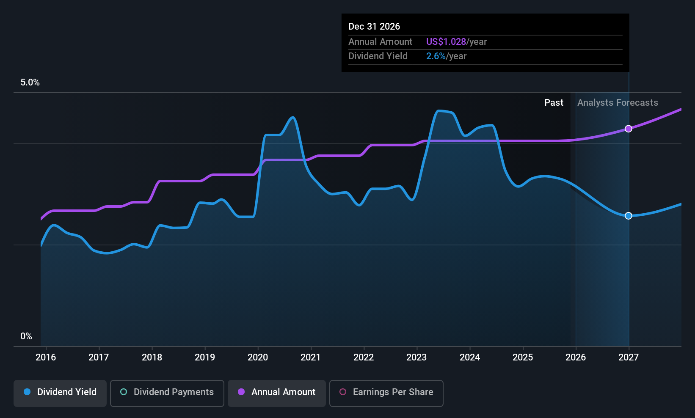
Task: Click the 2023 x-axis year label
Action: pyautogui.click(x=416, y=357)
